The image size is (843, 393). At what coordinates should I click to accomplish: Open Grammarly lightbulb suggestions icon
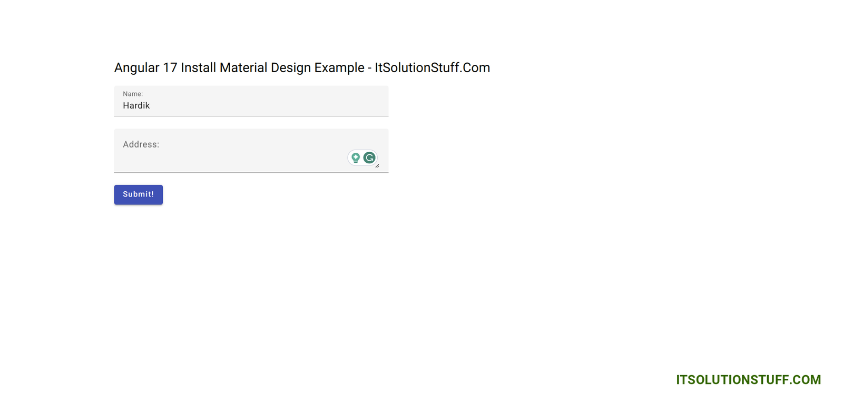click(x=356, y=158)
